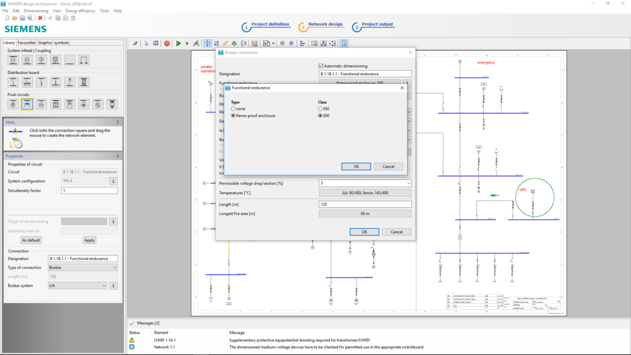
Task: Click the small green play icon
Action: point(187,44)
